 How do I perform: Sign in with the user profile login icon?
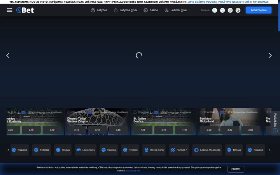230,10
